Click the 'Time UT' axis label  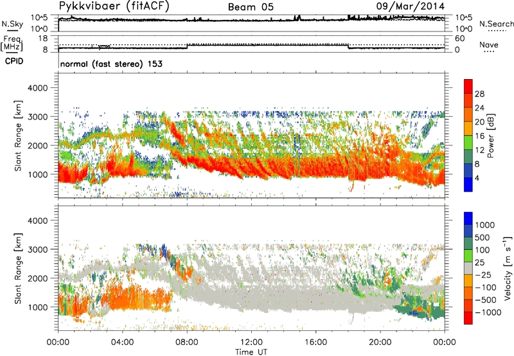pos(251,352)
